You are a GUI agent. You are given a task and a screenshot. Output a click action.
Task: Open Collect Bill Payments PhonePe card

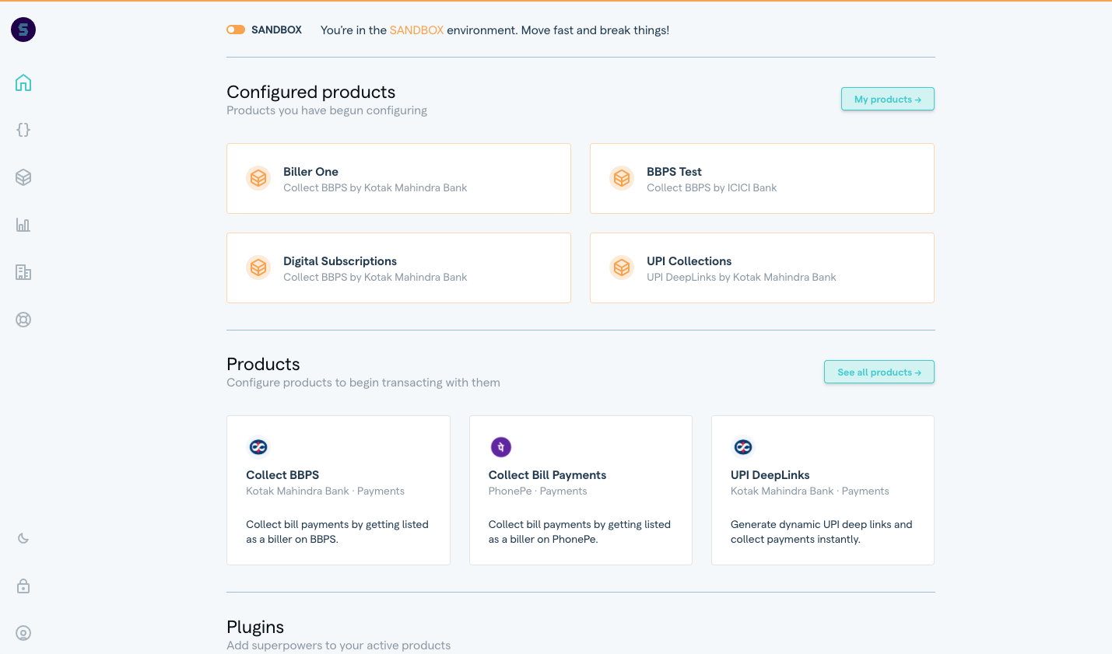[581, 490]
